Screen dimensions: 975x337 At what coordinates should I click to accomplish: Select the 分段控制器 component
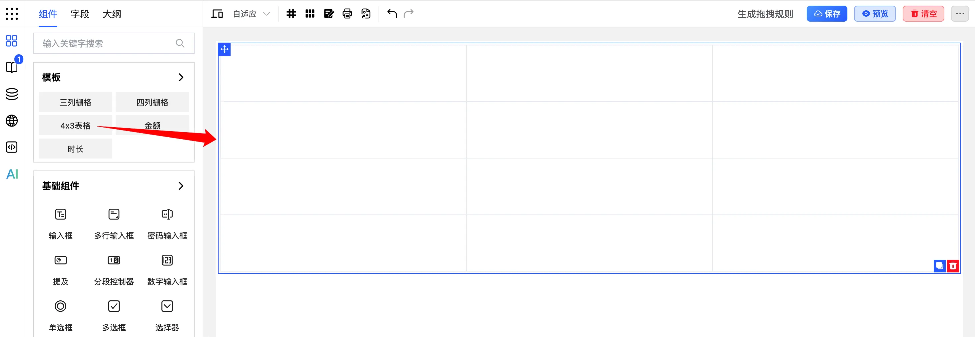(x=114, y=269)
